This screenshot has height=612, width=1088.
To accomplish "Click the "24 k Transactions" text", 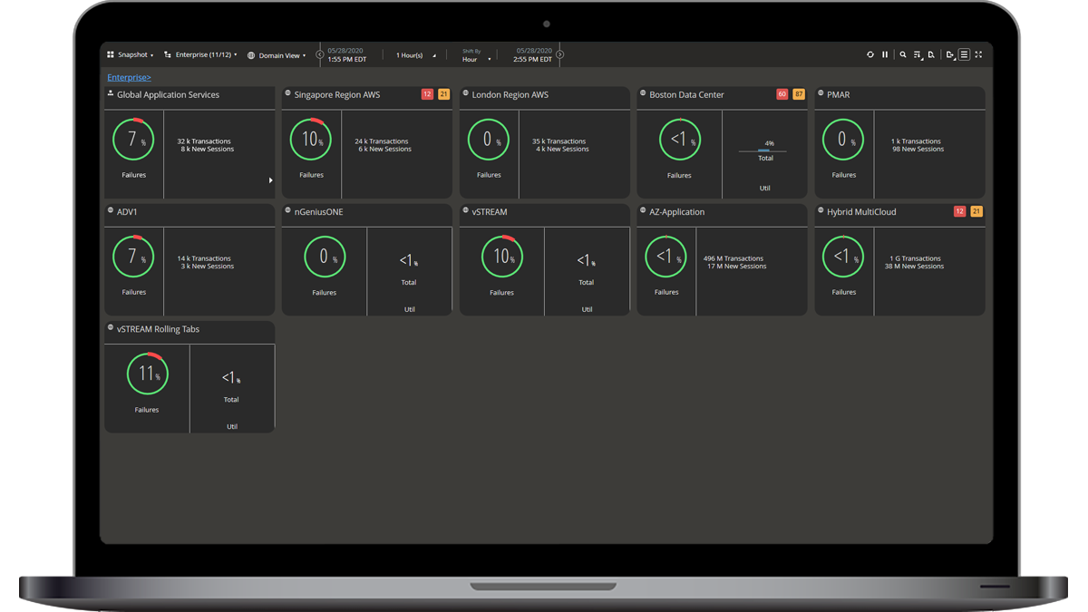I will [x=382, y=141].
